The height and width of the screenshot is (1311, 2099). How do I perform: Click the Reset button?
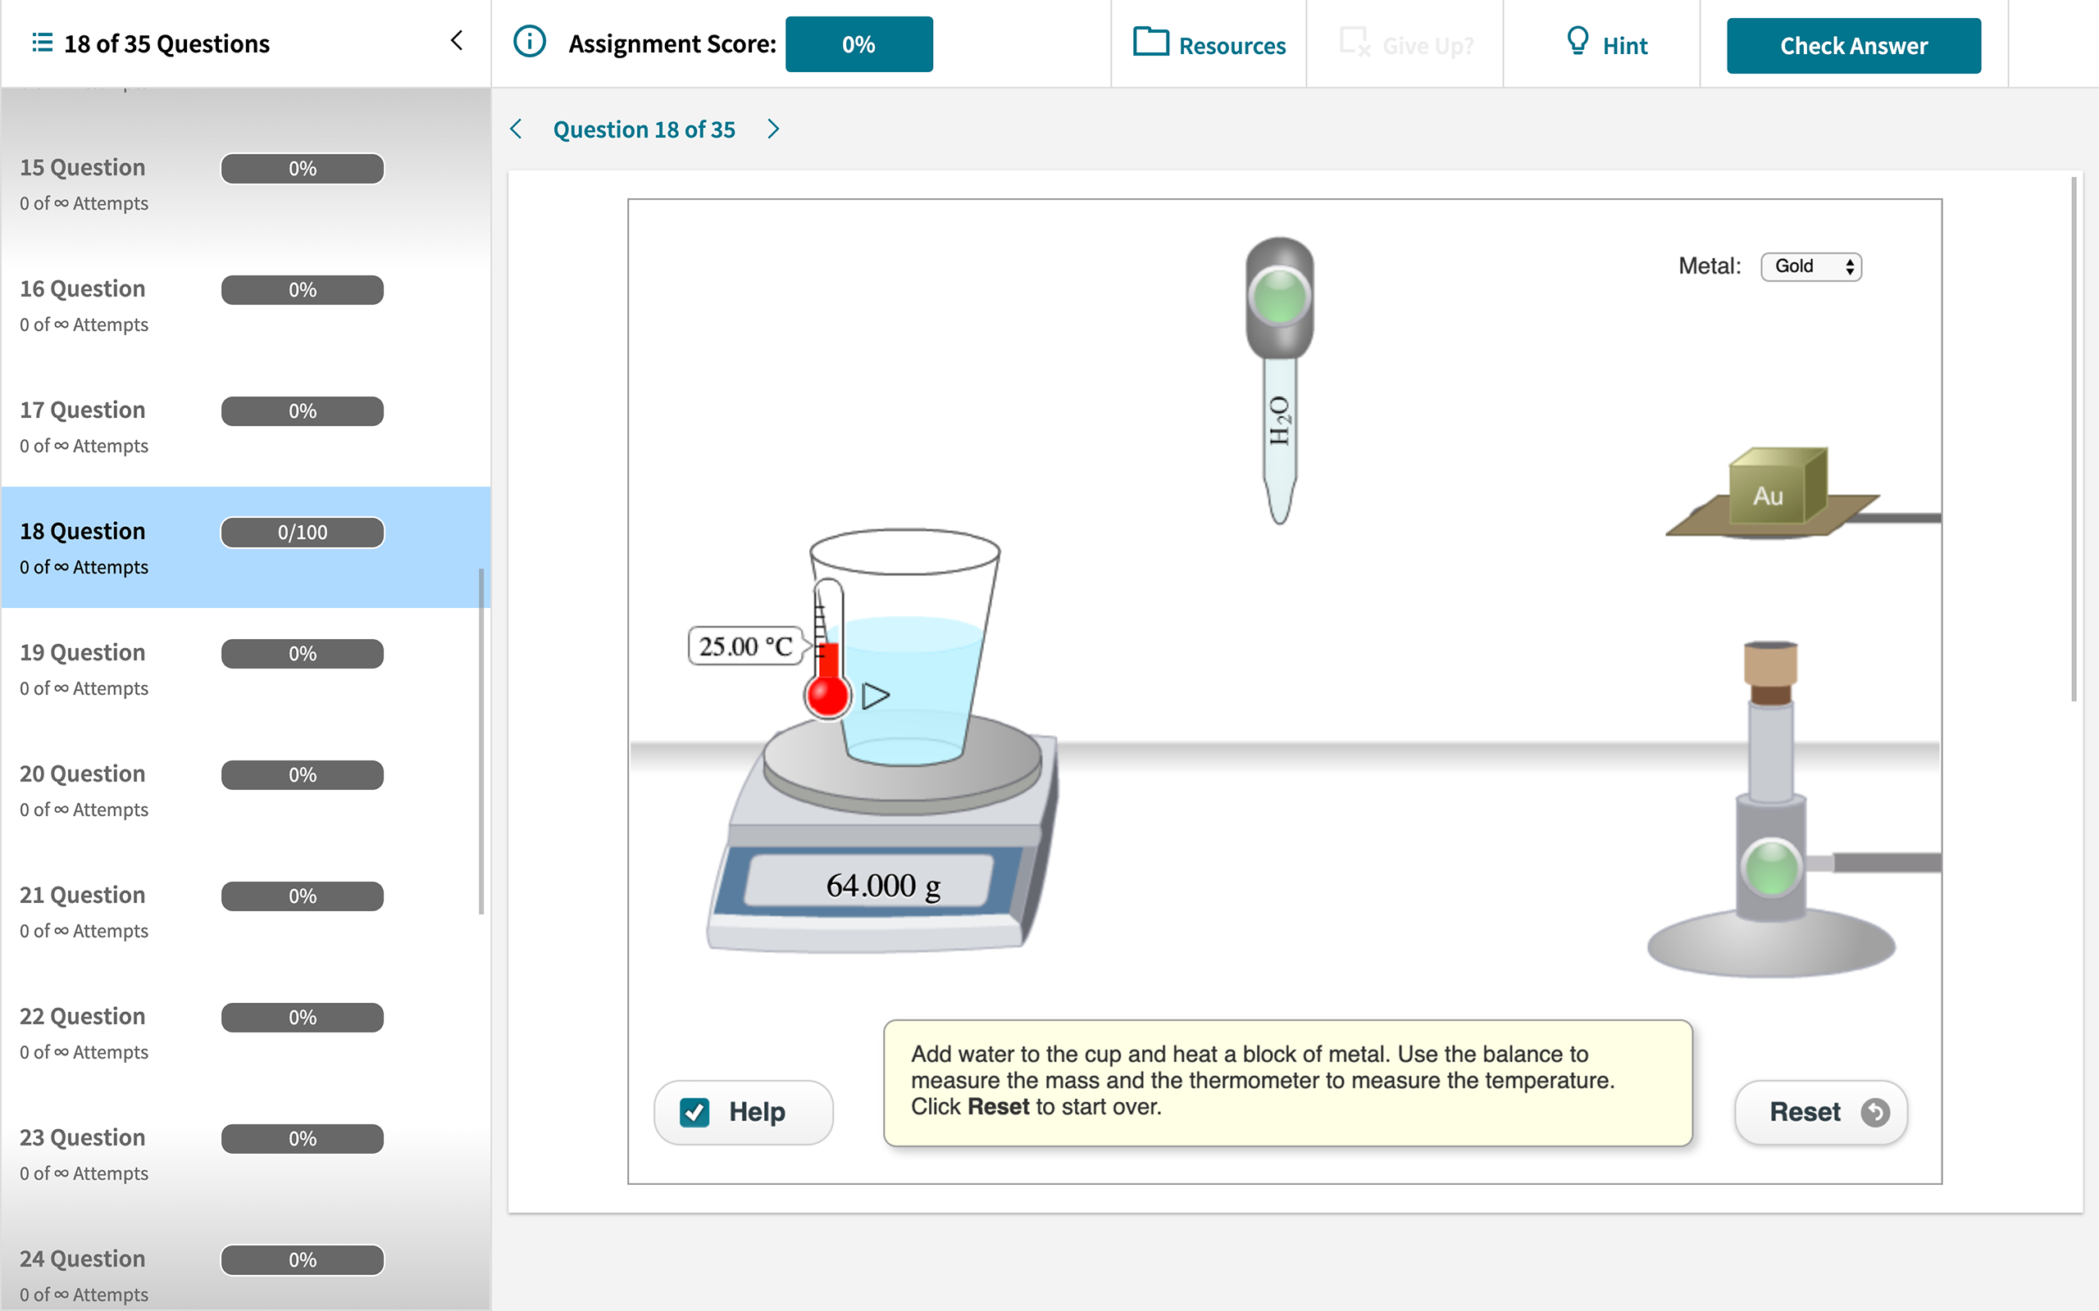[x=1821, y=1110]
